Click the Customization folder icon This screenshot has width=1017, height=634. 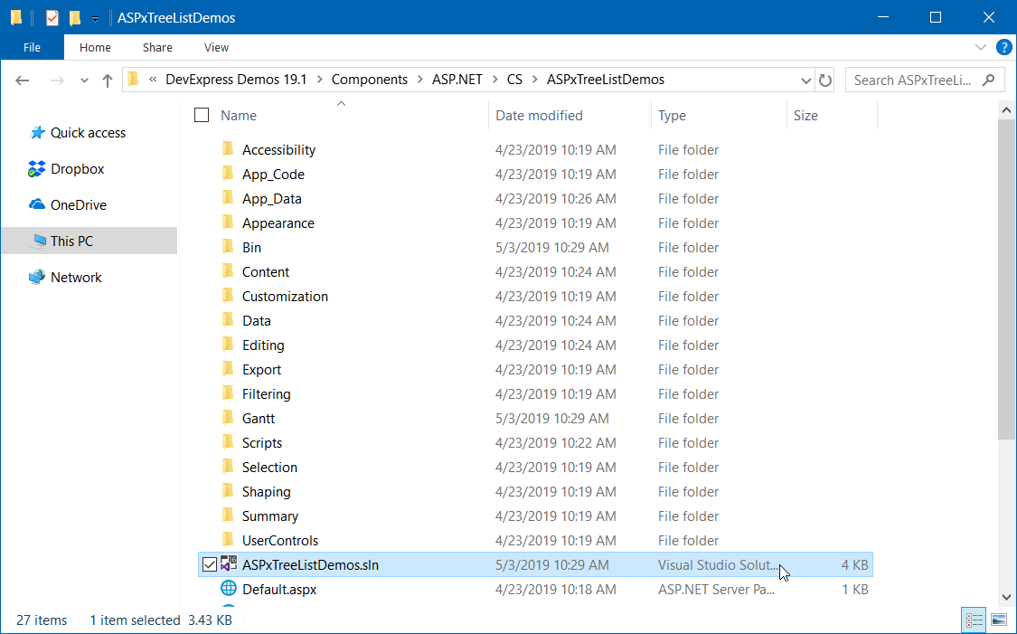(228, 296)
